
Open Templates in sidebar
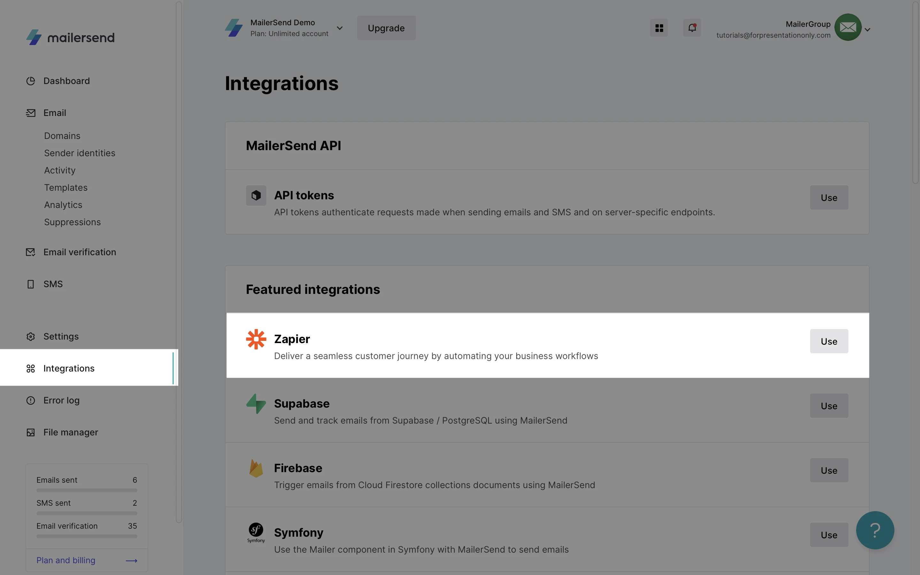click(66, 188)
